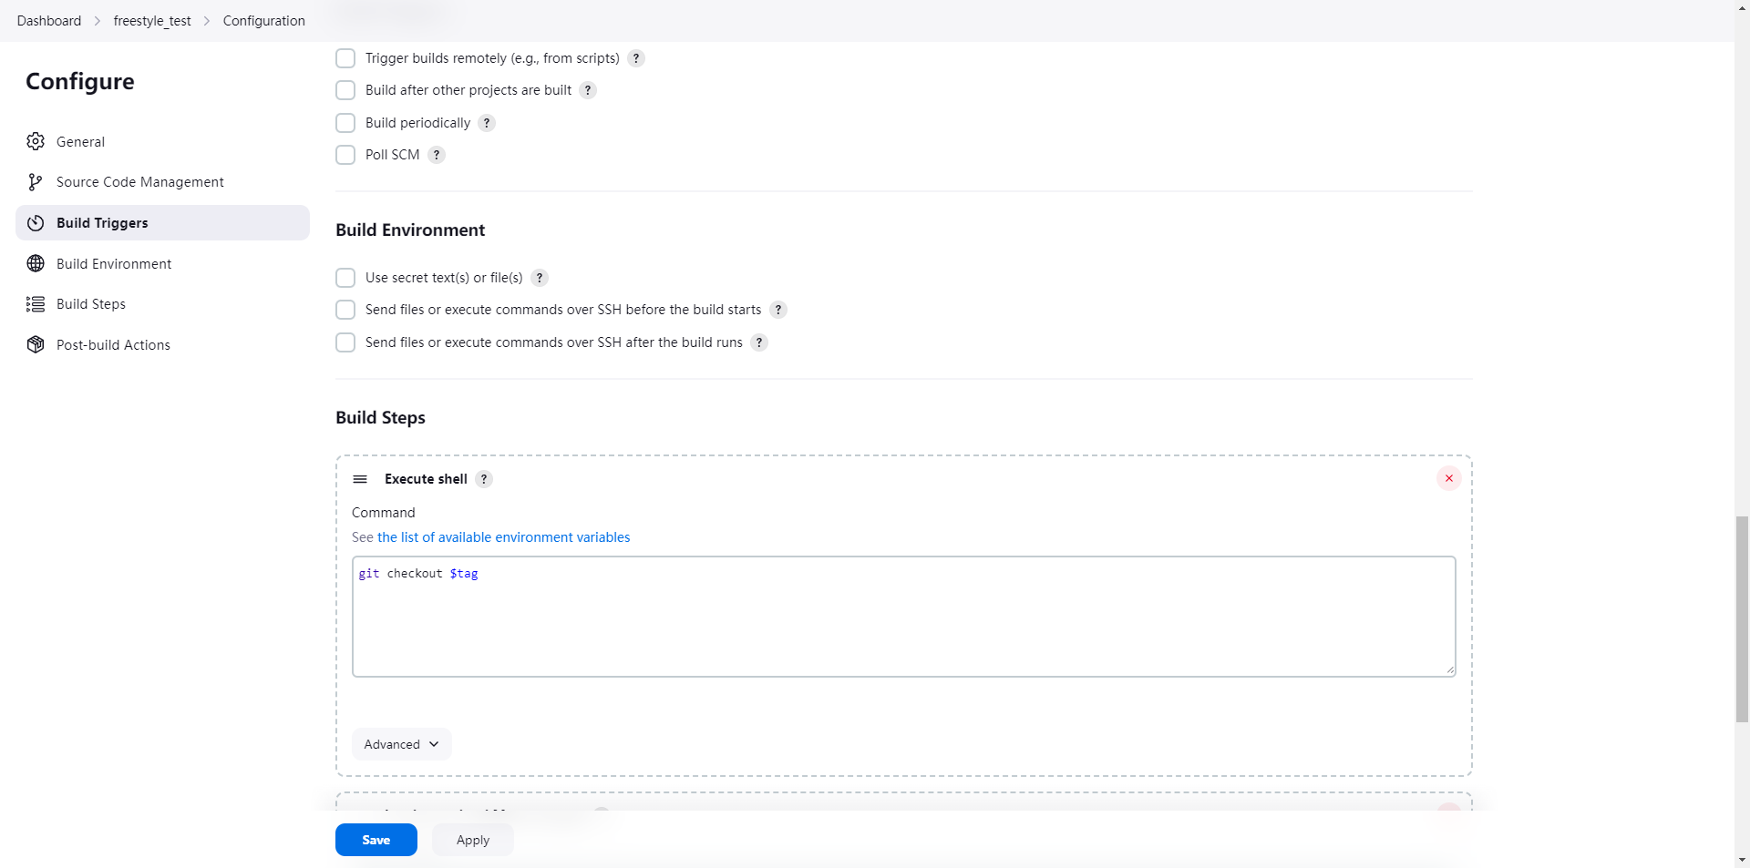Click the Build Environment globe icon
The width and height of the screenshot is (1750, 868).
pyautogui.click(x=36, y=263)
